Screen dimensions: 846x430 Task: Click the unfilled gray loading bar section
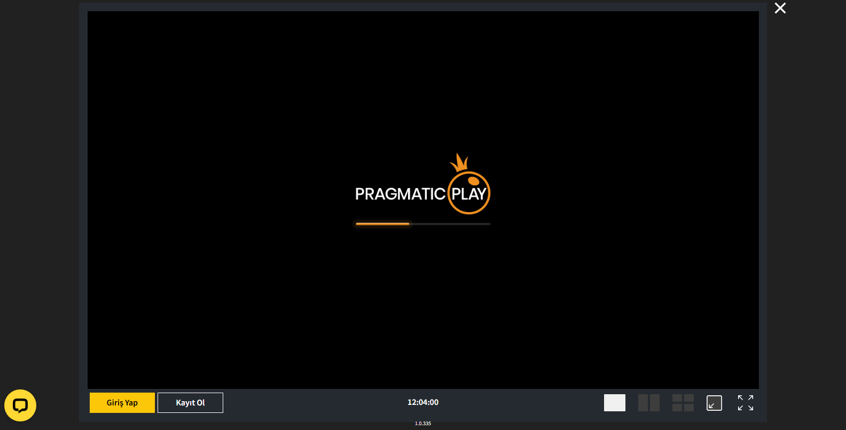pos(450,224)
